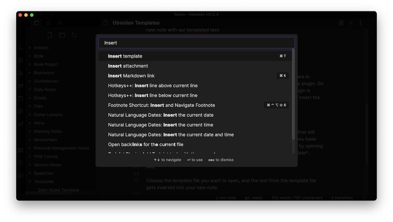Expand the Articles folder arrow
Viewport: 393px width, 222px height.
click(x=30, y=48)
